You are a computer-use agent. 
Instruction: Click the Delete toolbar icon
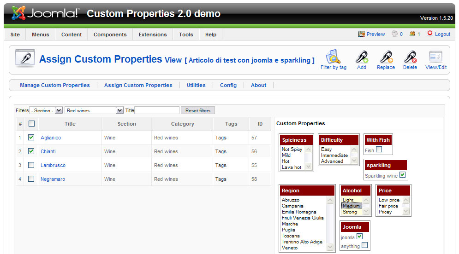click(x=410, y=57)
